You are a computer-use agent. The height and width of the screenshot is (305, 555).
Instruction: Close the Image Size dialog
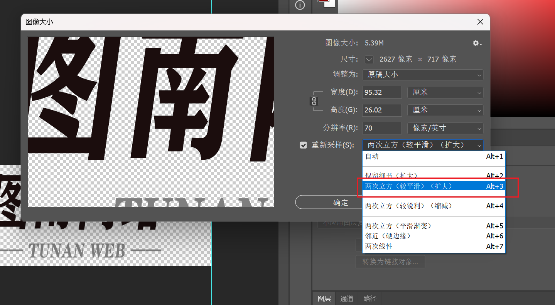(x=480, y=22)
